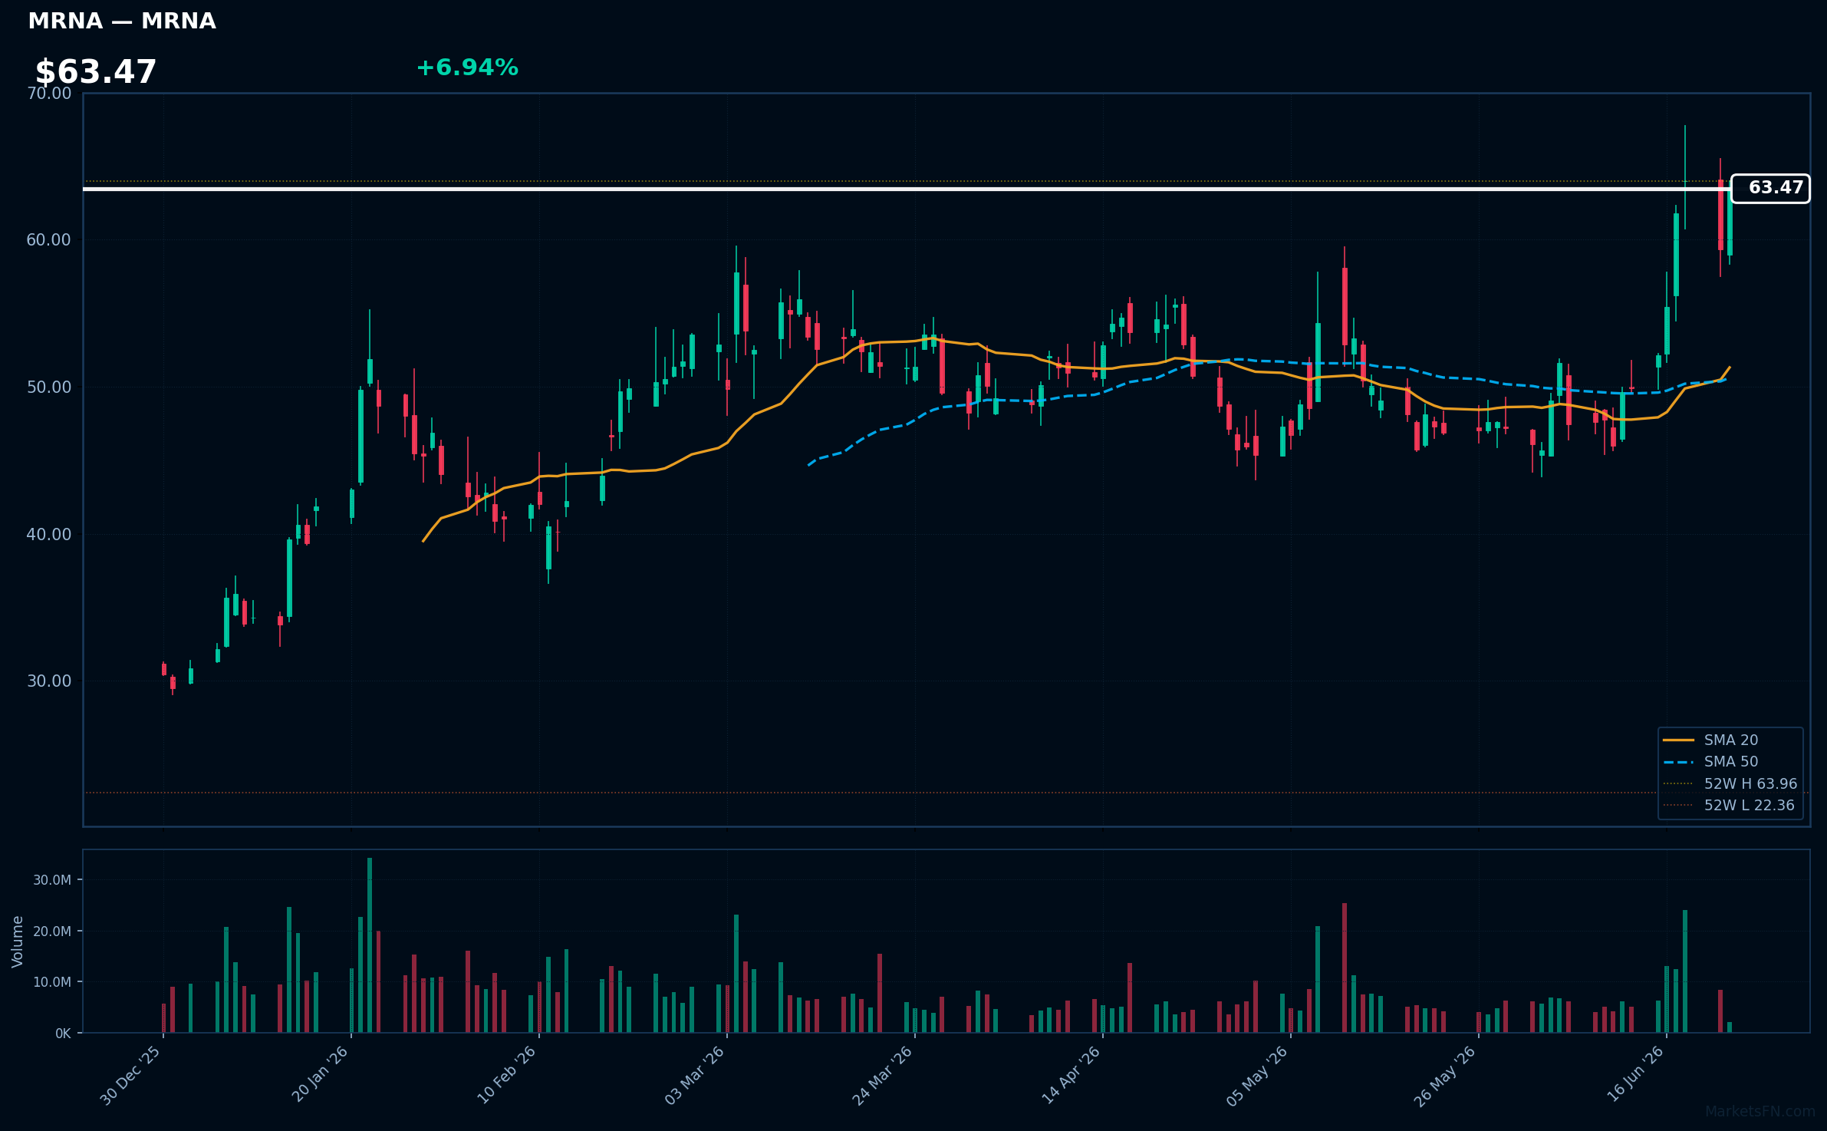Click the $63.47 current price header

coord(96,72)
